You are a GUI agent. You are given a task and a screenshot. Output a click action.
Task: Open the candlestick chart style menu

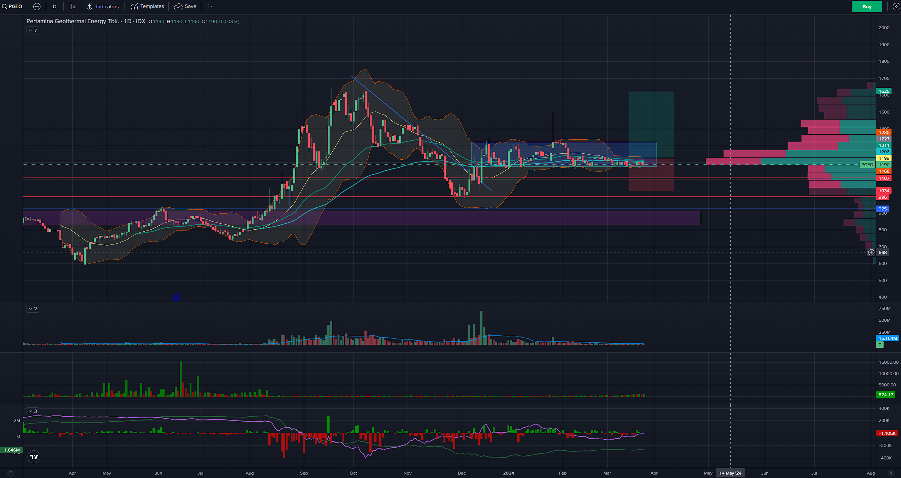(x=72, y=6)
